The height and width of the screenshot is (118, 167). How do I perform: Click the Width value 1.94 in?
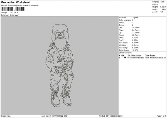[163, 9]
